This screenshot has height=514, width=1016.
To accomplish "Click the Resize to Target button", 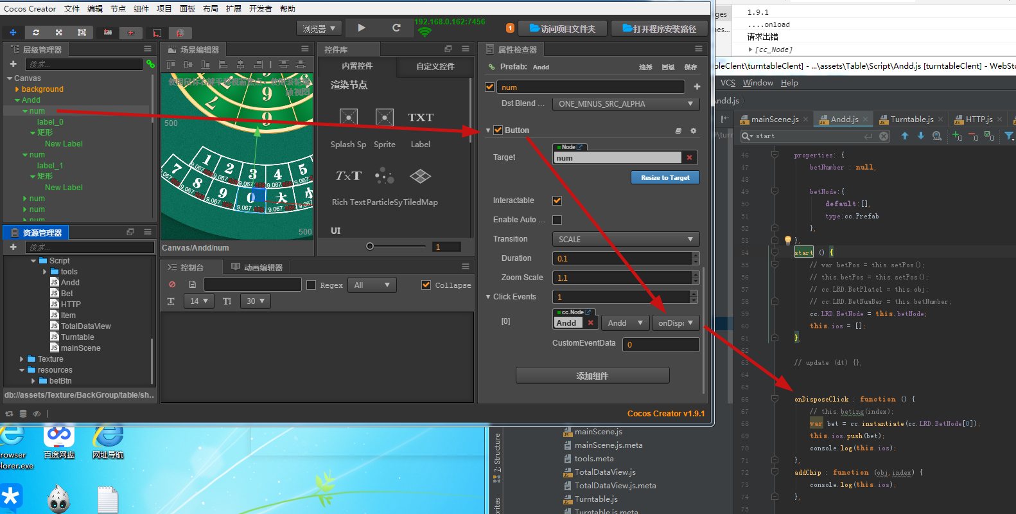I will (x=665, y=177).
